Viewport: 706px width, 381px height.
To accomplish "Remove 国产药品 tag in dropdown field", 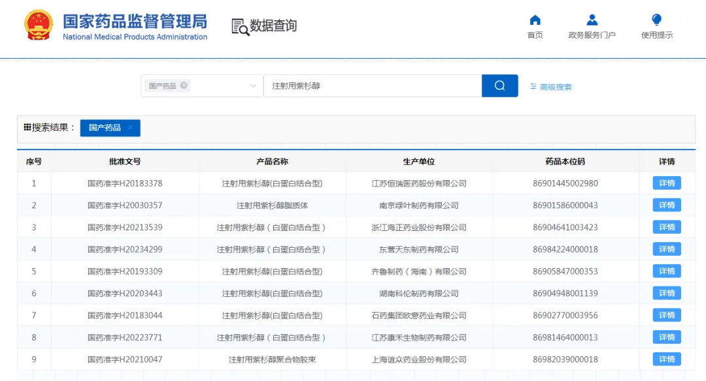I will coord(184,85).
